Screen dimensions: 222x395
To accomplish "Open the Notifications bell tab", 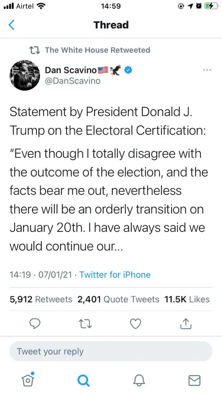I will click(x=139, y=380).
